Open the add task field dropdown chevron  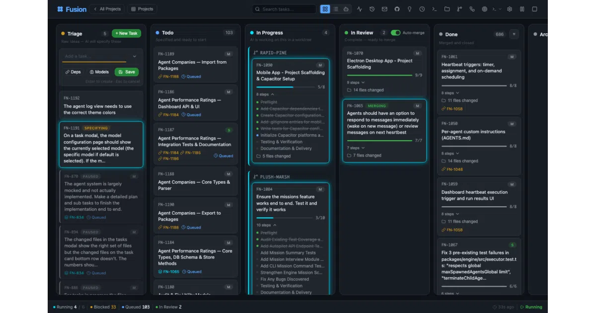[x=134, y=57]
